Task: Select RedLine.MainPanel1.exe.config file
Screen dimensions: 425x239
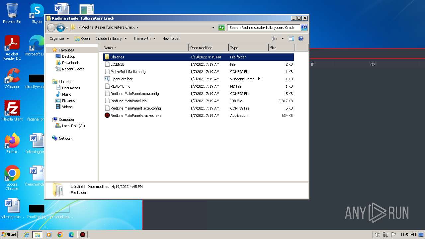Action: pos(198,108)
